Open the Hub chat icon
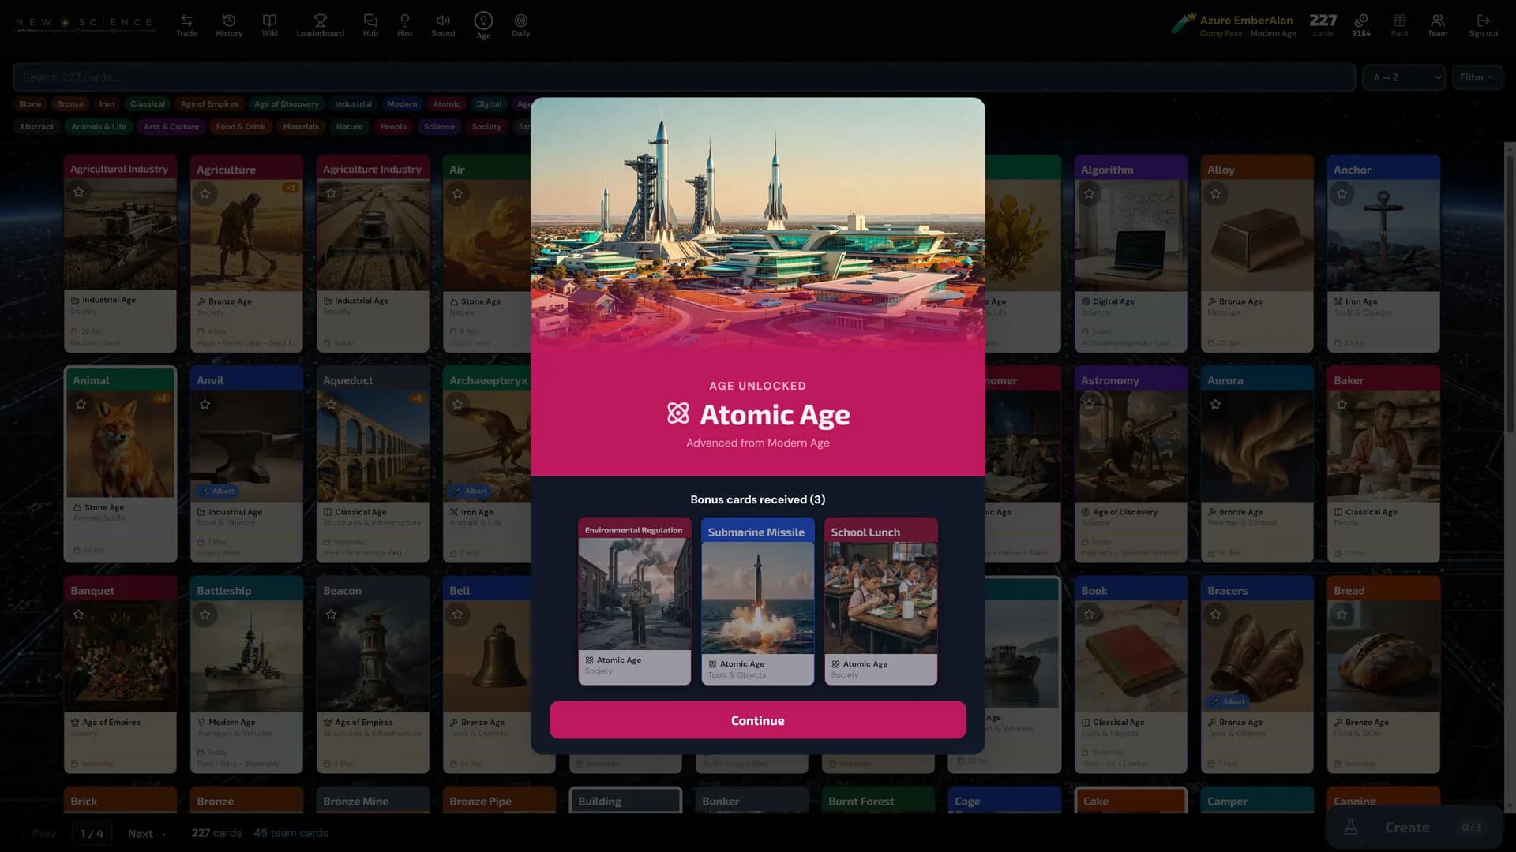 click(370, 25)
